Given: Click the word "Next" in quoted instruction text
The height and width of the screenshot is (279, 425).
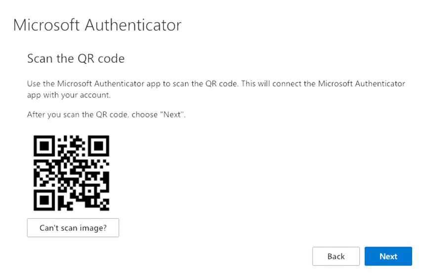Looking at the screenshot, I should 172,115.
